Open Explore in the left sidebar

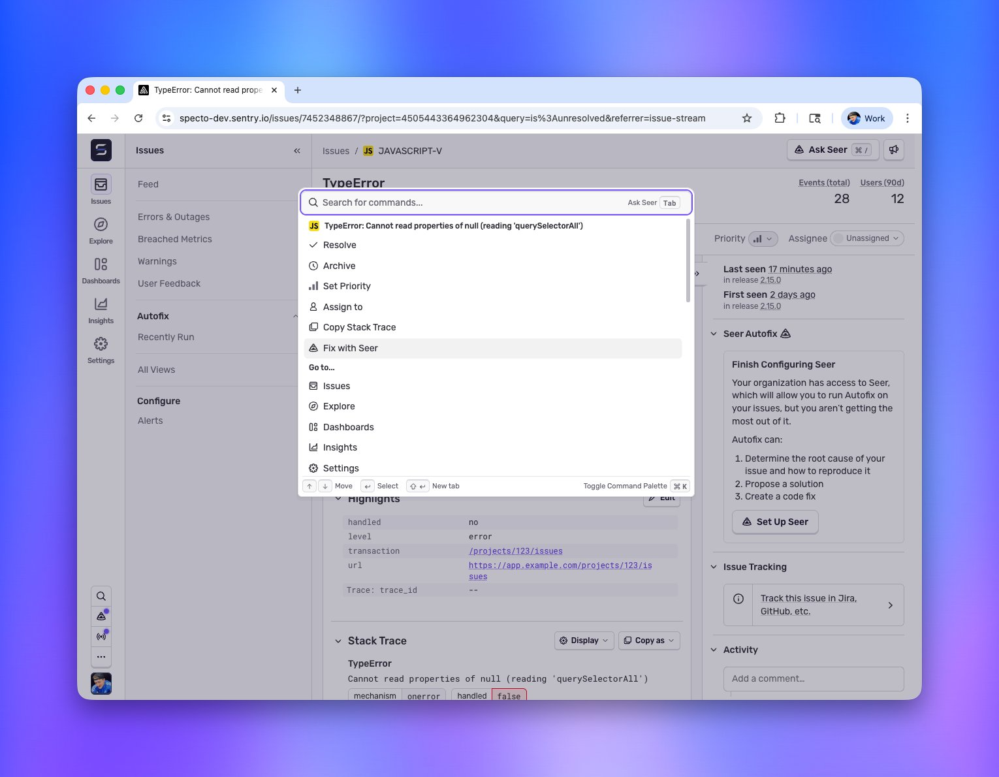click(101, 230)
